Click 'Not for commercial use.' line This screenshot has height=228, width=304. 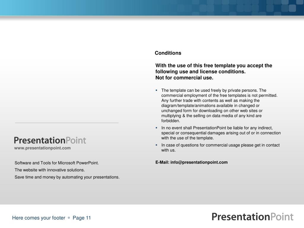pos(184,78)
